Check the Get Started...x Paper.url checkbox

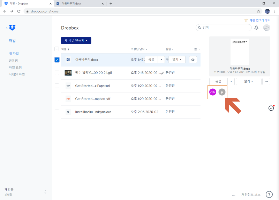pos(57,86)
